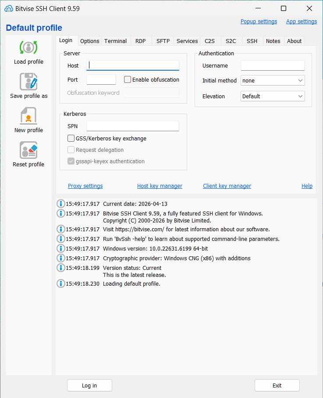The width and height of the screenshot is (323, 398).
Task: Click the Obfuscation keyword field
Action: [152, 93]
